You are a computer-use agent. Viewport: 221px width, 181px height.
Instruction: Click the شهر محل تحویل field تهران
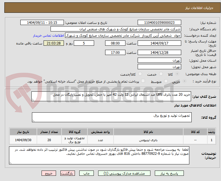[159, 67]
